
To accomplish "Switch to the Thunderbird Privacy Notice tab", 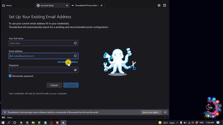I will [x=87, y=6].
